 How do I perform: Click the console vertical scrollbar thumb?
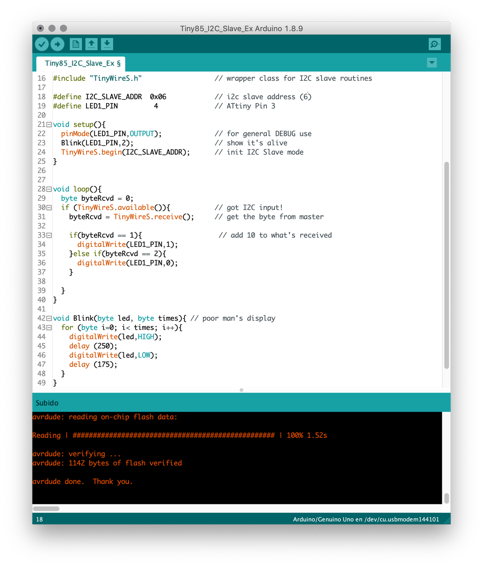click(x=447, y=498)
